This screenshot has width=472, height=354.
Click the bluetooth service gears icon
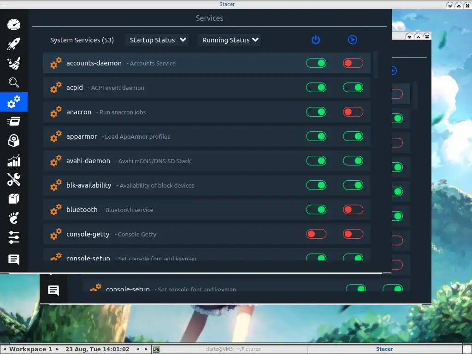tap(56, 209)
